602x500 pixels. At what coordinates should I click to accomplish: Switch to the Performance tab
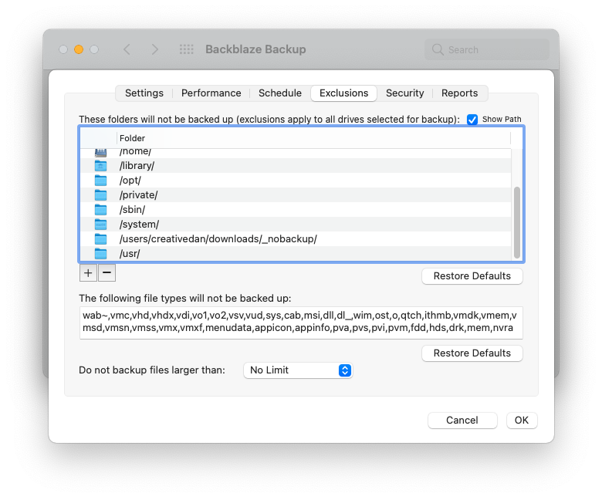(x=211, y=93)
